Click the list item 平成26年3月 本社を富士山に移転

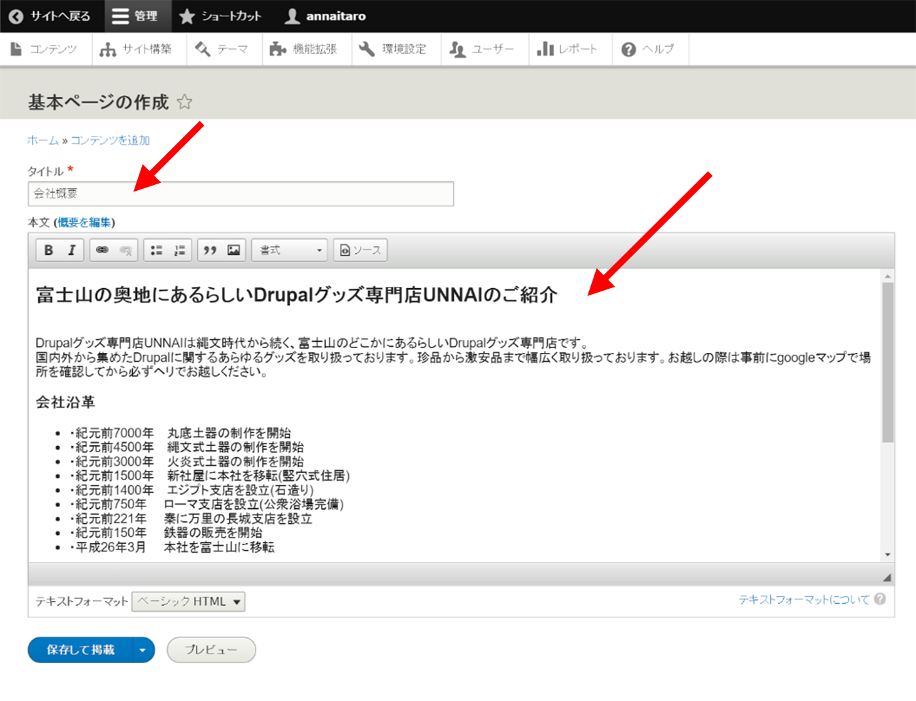(x=172, y=547)
